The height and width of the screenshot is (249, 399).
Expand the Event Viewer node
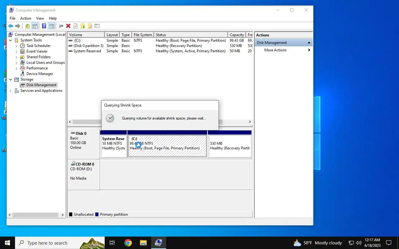click(x=17, y=51)
